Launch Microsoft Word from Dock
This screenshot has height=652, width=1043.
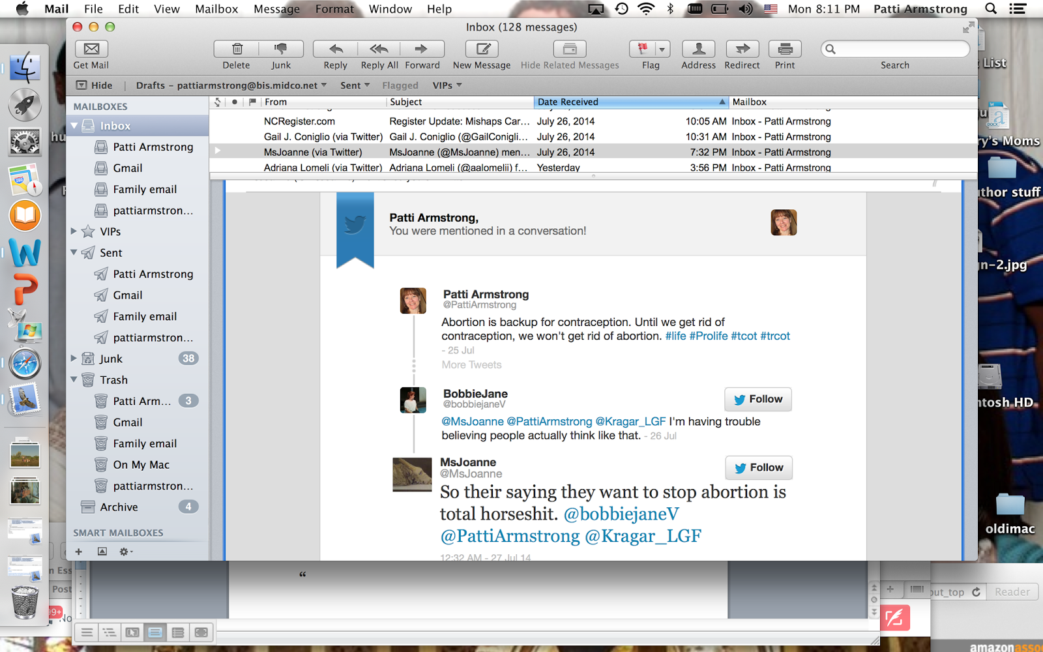(25, 252)
